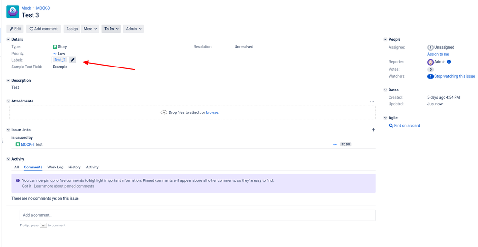Click the upload cloud icon in Attachments
The width and height of the screenshot is (478, 247).
click(164, 112)
